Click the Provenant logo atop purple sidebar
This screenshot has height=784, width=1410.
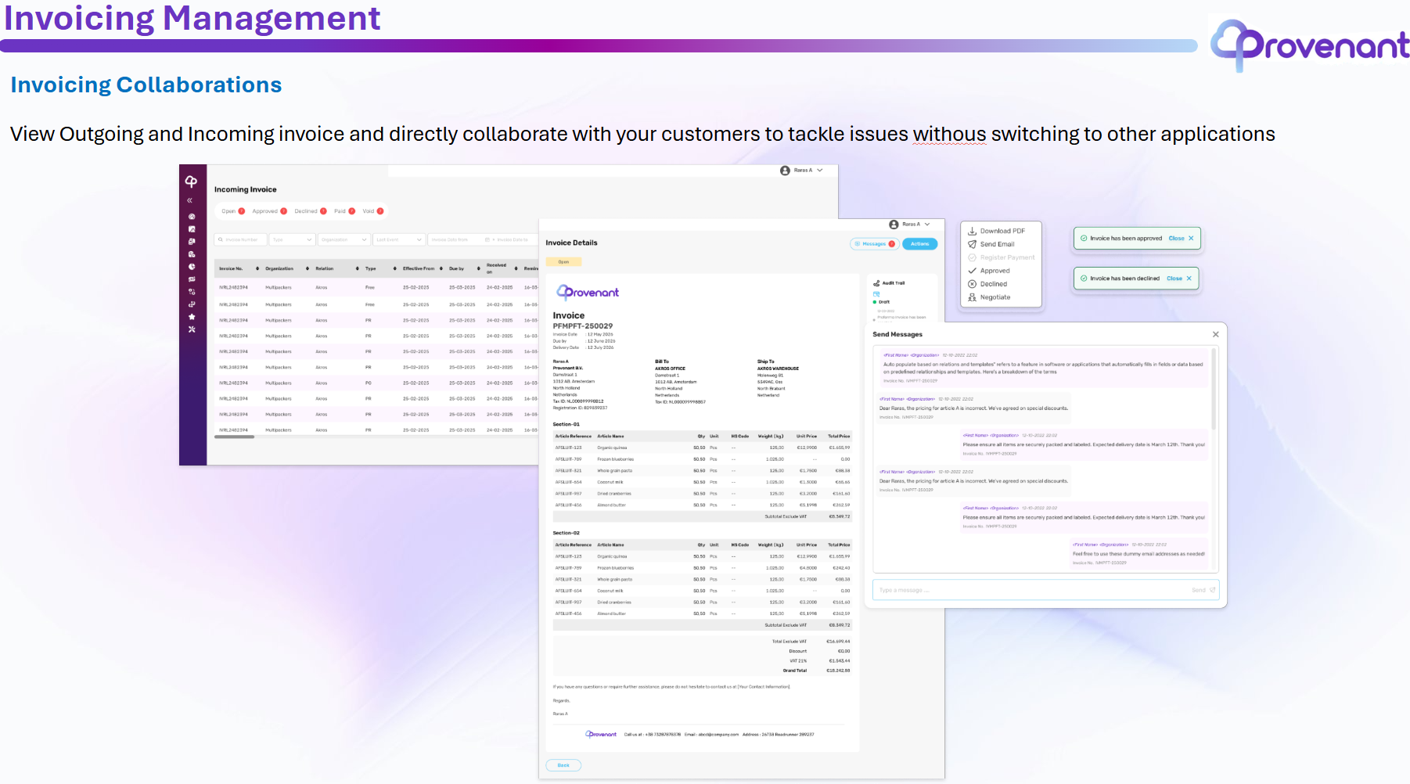[x=191, y=182]
